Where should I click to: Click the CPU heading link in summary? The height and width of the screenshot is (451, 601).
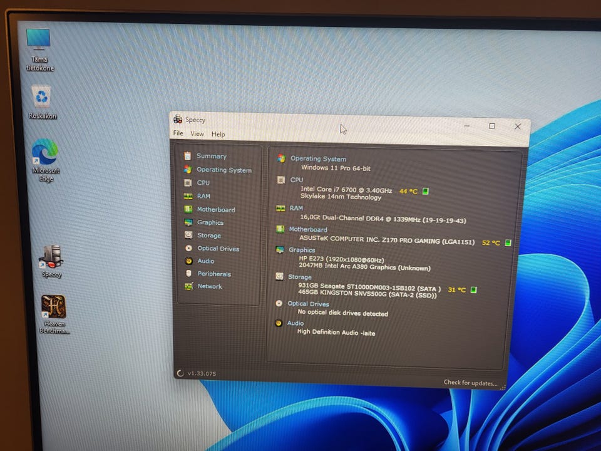click(x=297, y=180)
